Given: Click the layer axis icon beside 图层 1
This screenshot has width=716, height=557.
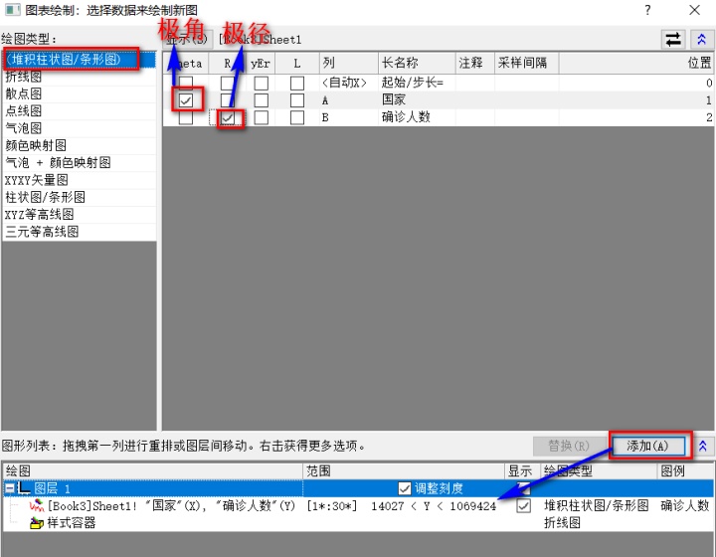Looking at the screenshot, I should coord(24,488).
